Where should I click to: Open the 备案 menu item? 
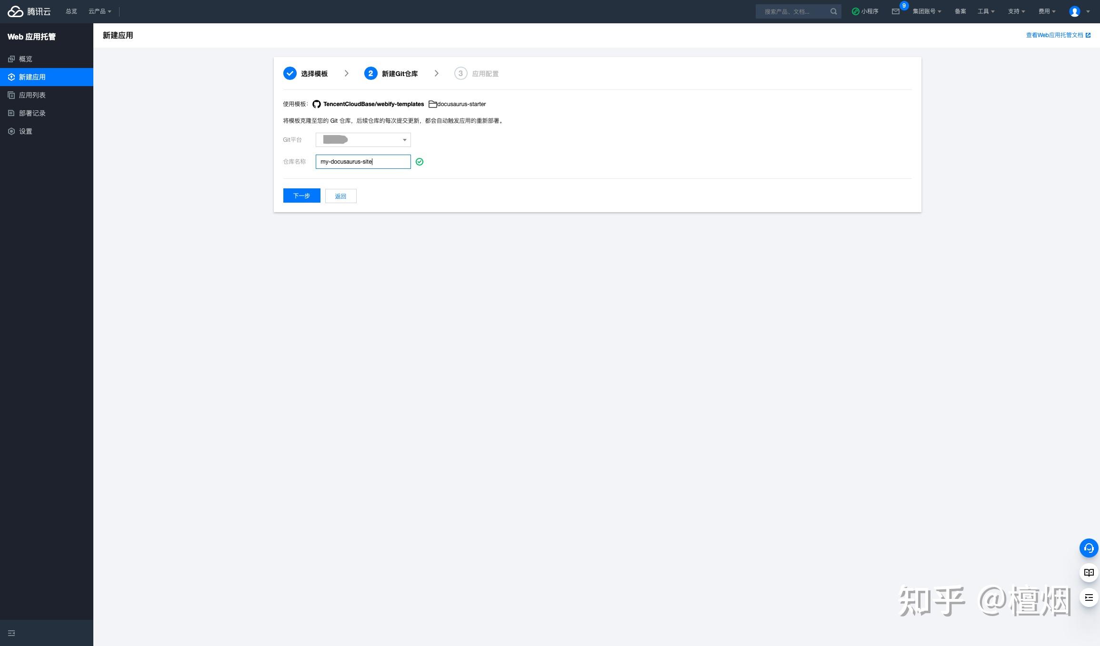pos(960,11)
